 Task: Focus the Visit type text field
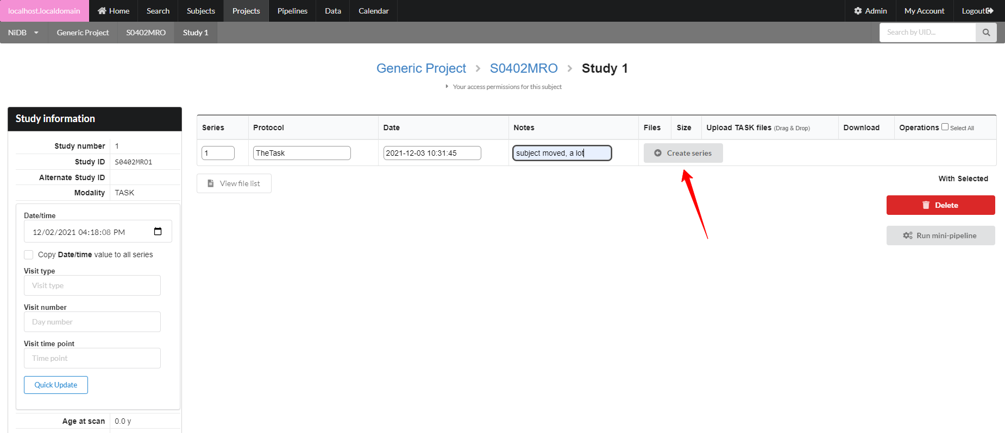(x=92, y=285)
